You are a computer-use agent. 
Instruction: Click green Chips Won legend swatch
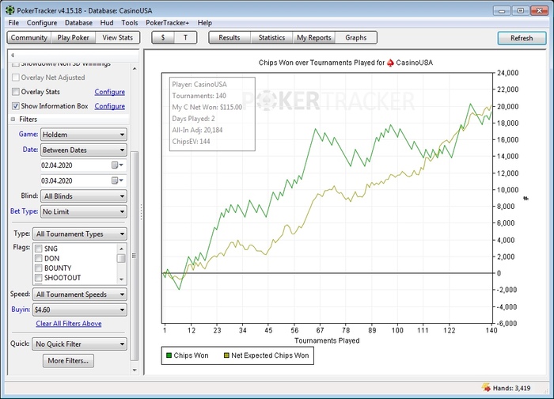pyautogui.click(x=169, y=356)
